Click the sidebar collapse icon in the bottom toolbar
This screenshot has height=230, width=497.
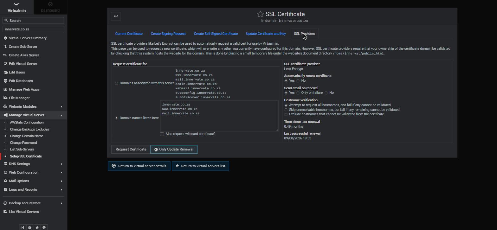pos(22,227)
